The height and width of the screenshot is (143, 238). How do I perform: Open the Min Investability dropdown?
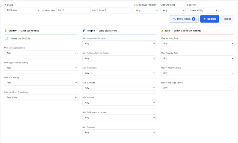click(x=146, y=10)
